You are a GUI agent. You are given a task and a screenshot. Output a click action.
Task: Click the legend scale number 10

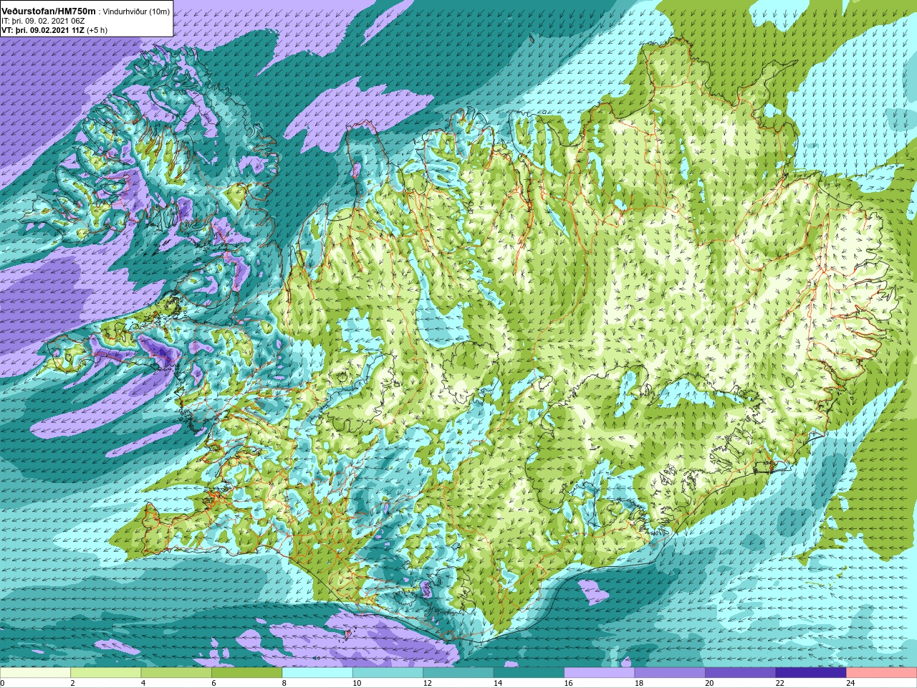[355, 683]
